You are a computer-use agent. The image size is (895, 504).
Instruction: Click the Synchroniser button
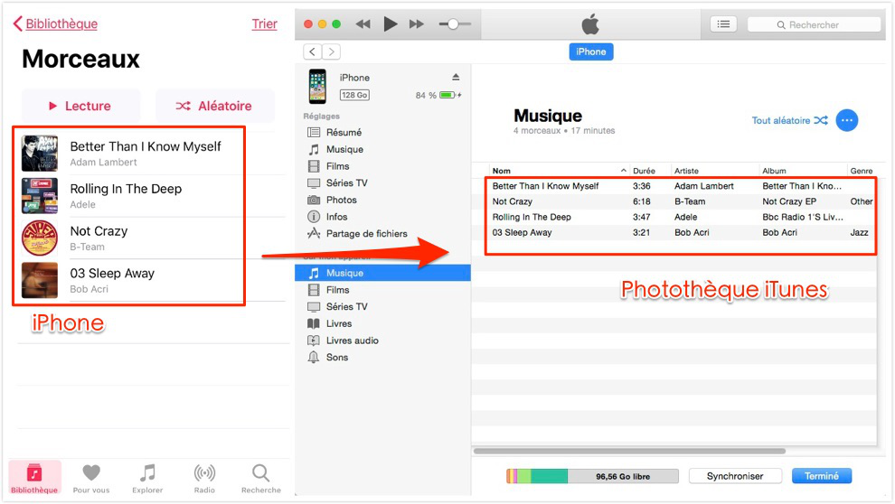[x=735, y=476]
